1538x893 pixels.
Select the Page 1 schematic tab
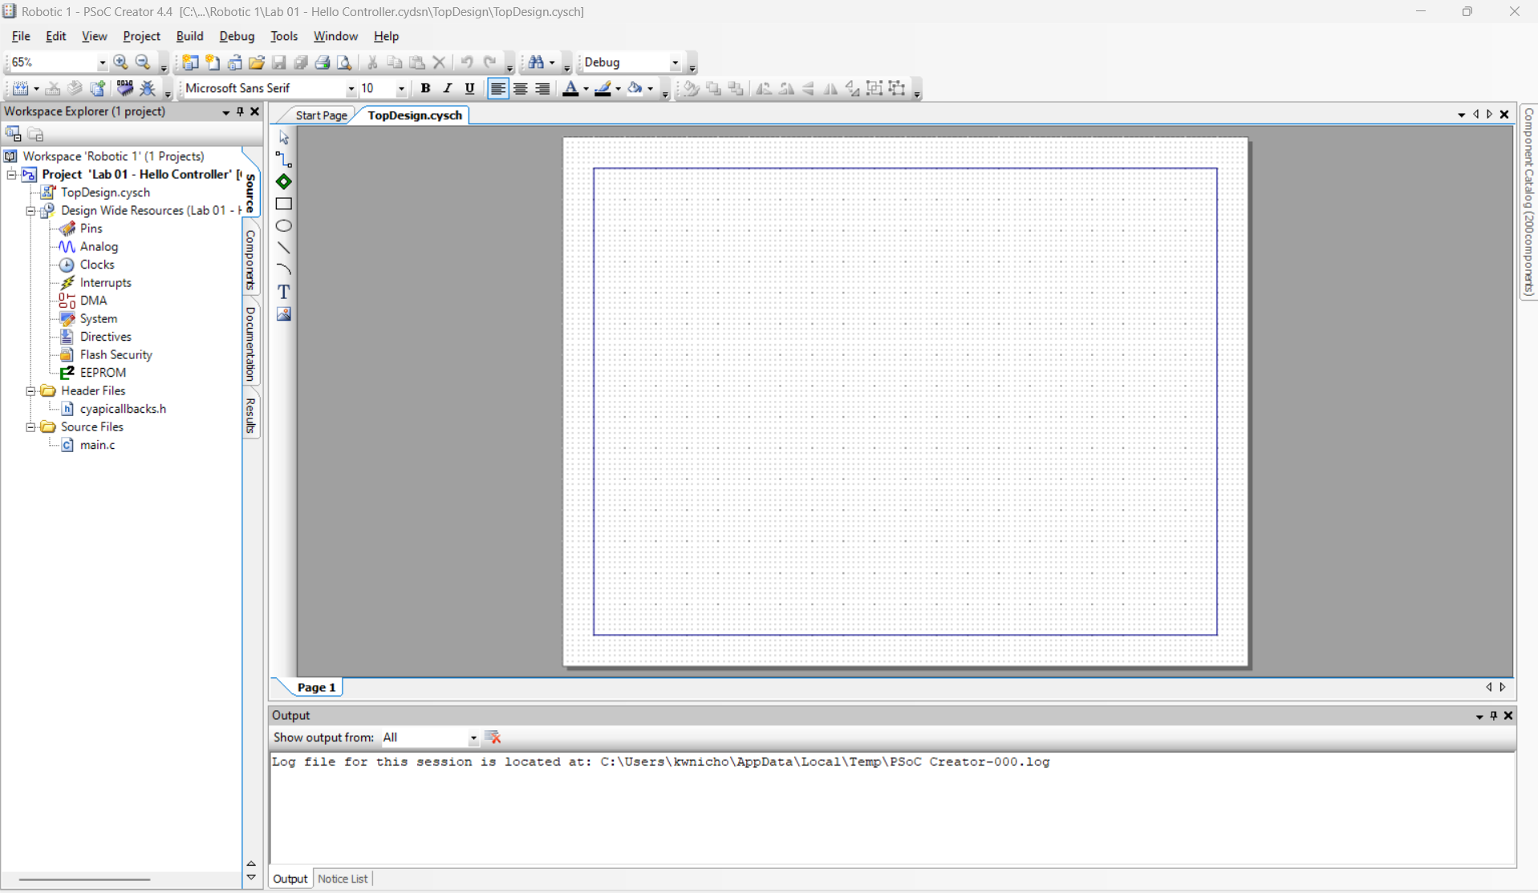click(316, 688)
